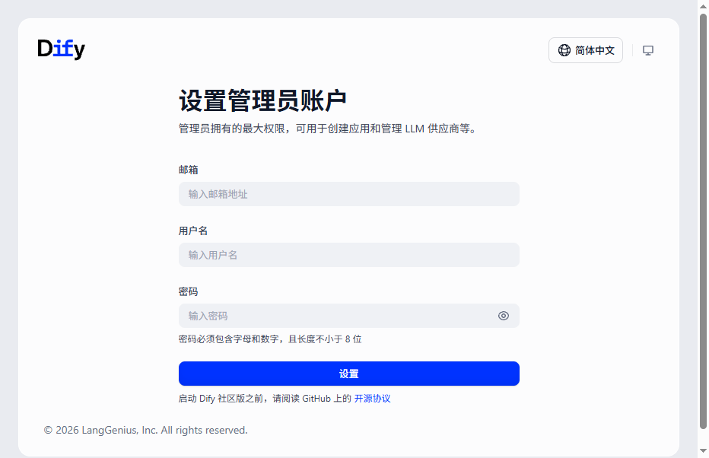Focus the 密码 password input field
This screenshot has width=709, height=458.
[348, 316]
